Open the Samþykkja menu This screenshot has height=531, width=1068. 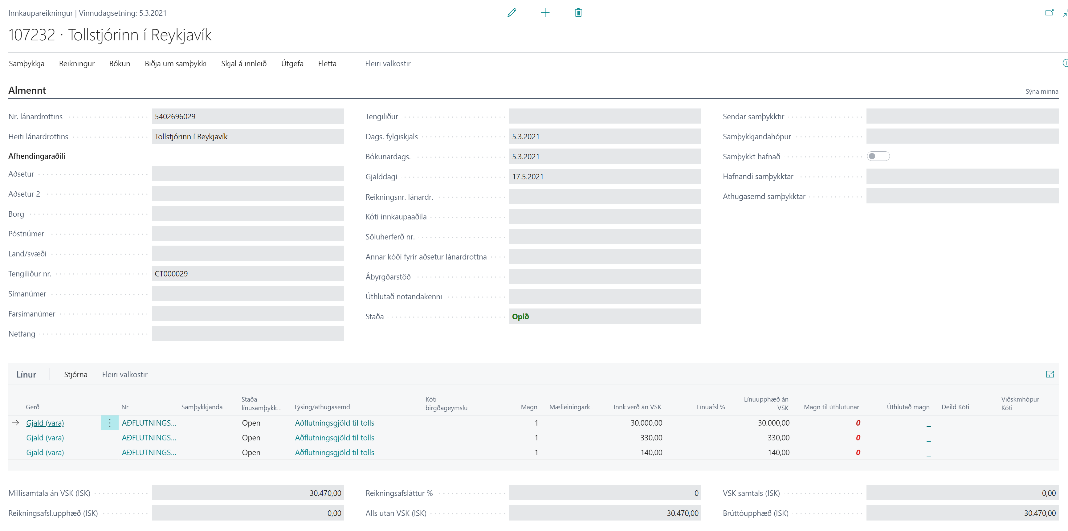pos(26,63)
